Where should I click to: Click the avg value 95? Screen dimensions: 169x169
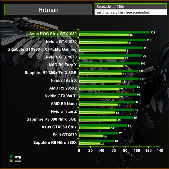point(136,110)
